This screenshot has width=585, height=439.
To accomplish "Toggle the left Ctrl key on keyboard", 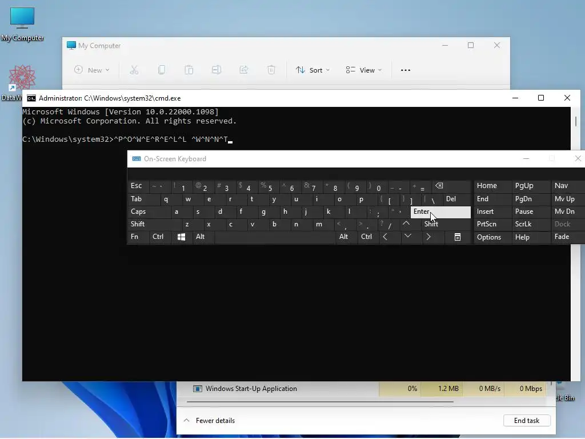I will point(160,237).
